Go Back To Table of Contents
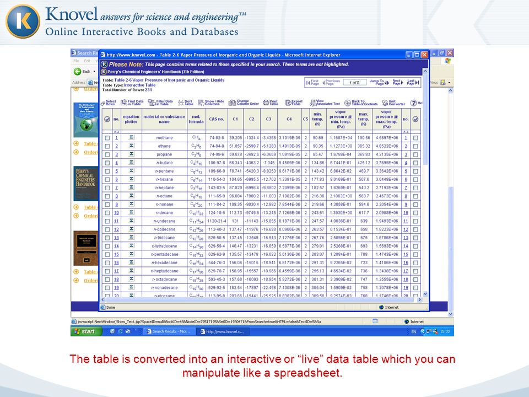Viewport: 529px width, 397px height. click(x=361, y=103)
